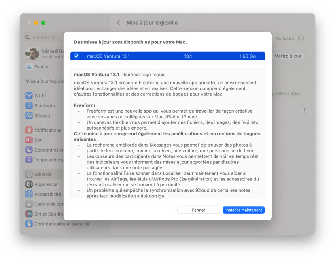The width and height of the screenshot is (335, 261).
Task: Click the Mise à jour logicielle page title
Action: 152,23
